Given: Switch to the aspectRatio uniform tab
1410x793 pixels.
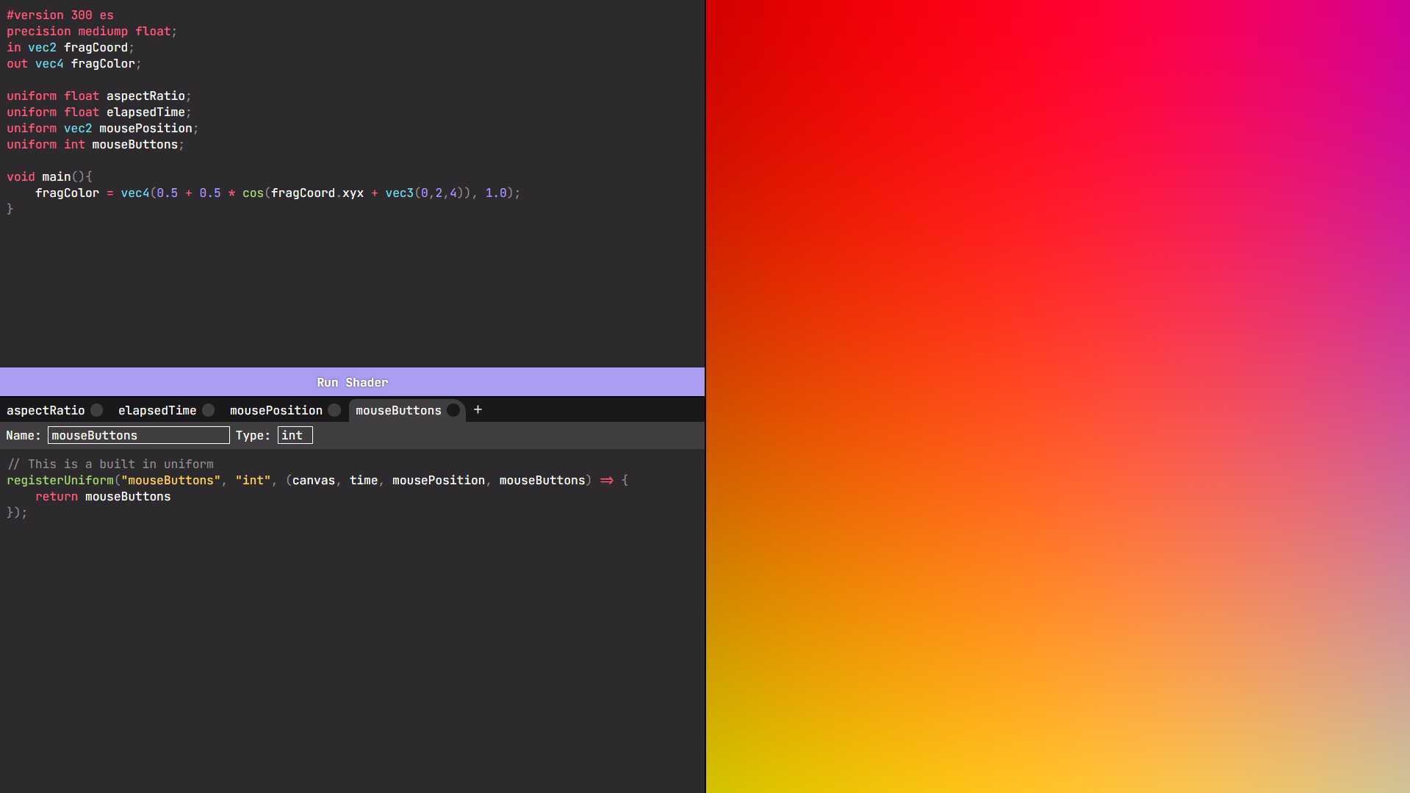Looking at the screenshot, I should pos(46,410).
